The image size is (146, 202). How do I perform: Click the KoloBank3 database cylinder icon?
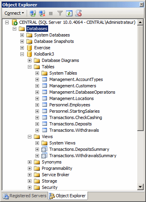(x=29, y=54)
